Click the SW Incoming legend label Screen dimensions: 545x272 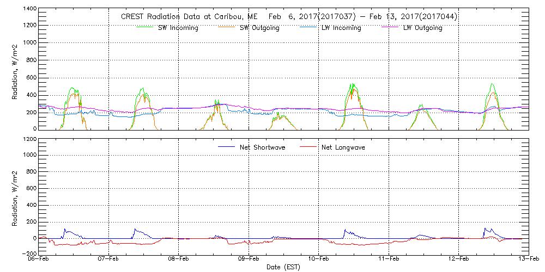[x=178, y=28]
